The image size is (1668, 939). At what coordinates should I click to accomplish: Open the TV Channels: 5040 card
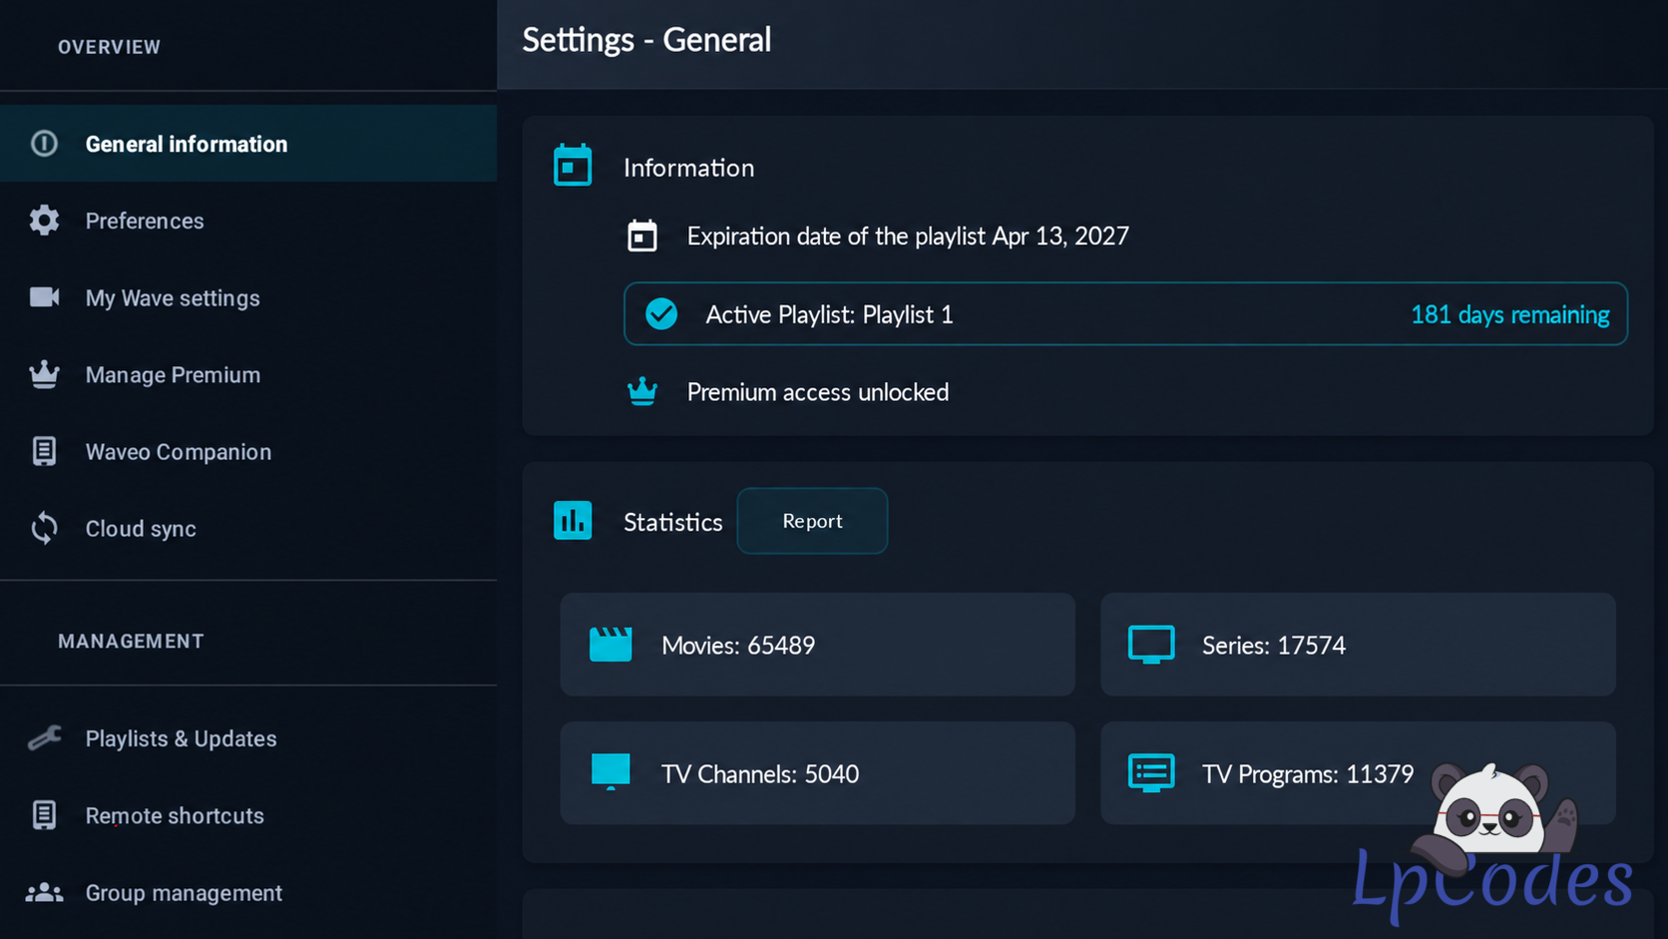pos(817,773)
